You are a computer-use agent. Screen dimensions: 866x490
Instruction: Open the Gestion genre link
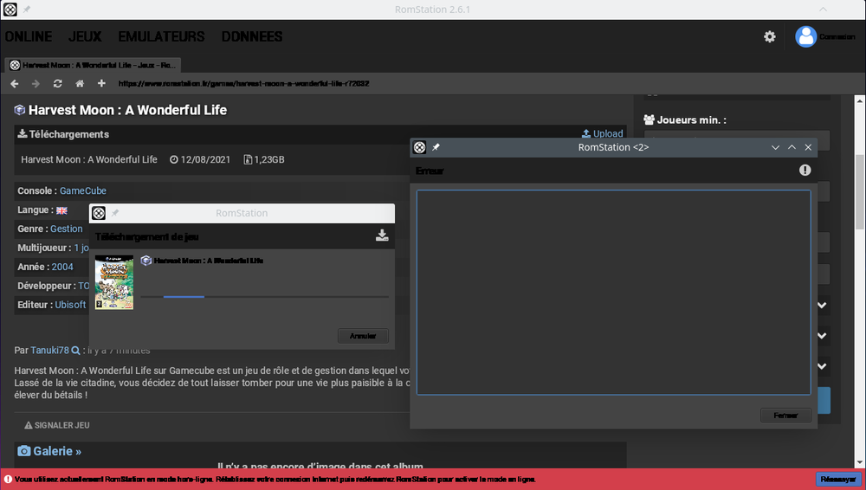[x=67, y=229]
